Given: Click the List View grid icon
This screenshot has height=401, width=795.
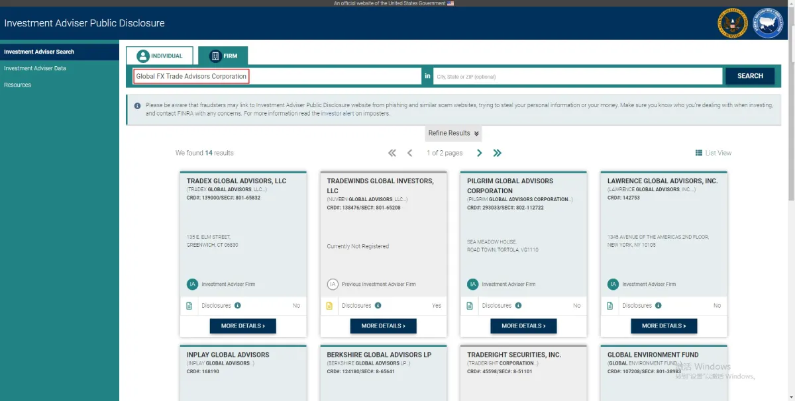Looking at the screenshot, I should [699, 153].
